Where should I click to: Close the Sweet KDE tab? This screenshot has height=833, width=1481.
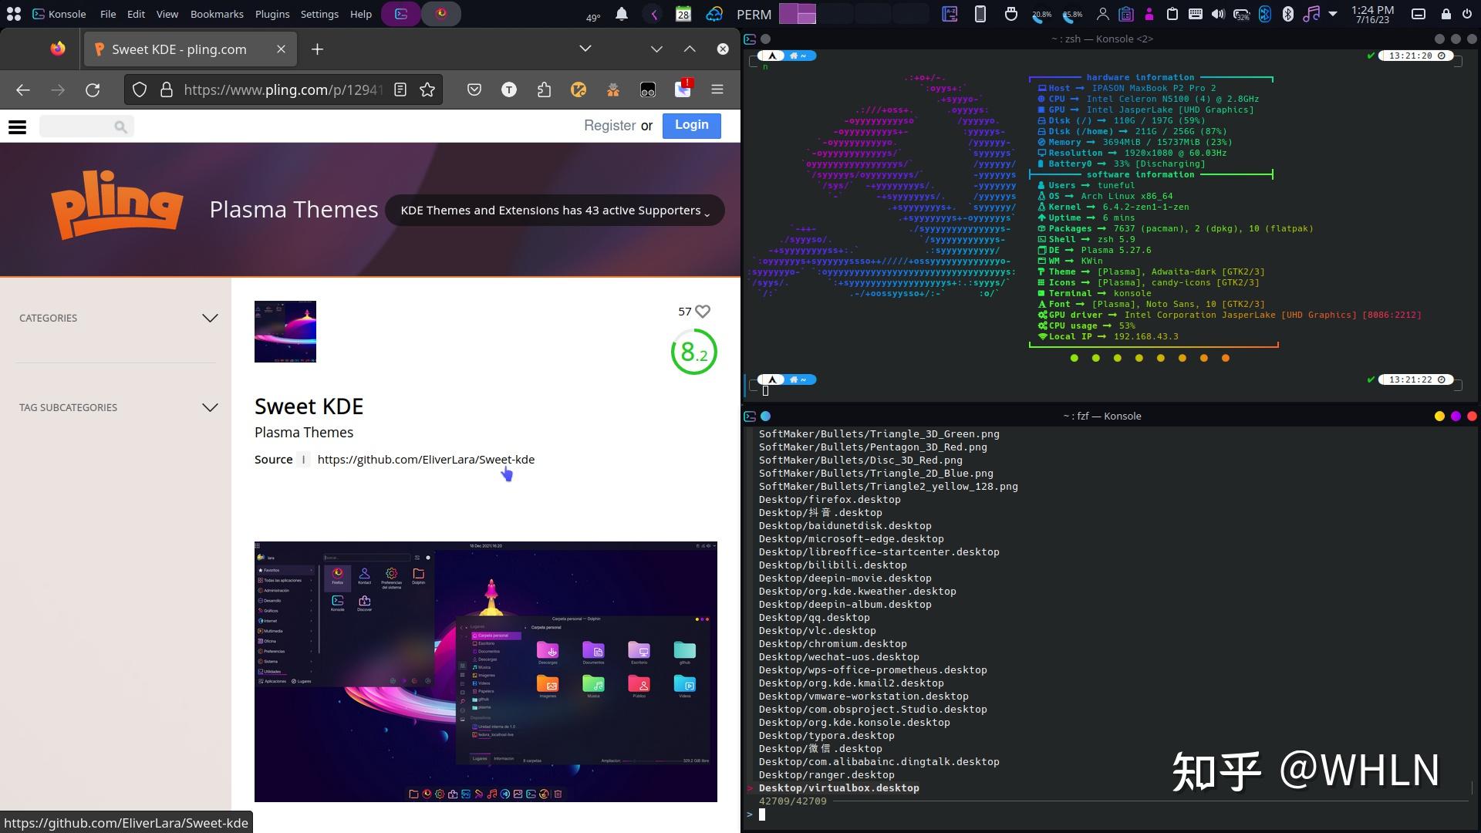(281, 49)
